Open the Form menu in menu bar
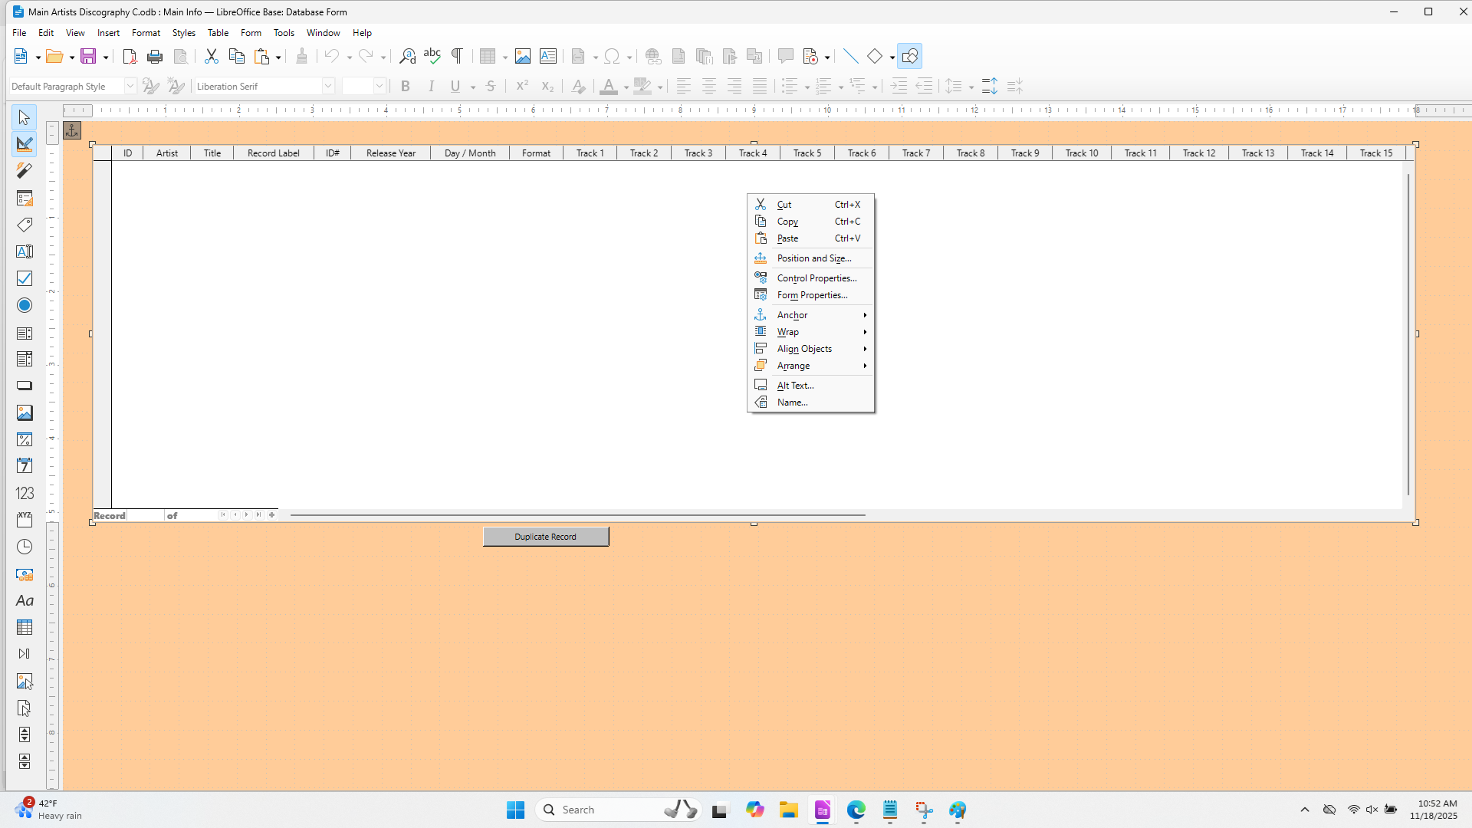This screenshot has height=828, width=1472. click(251, 33)
